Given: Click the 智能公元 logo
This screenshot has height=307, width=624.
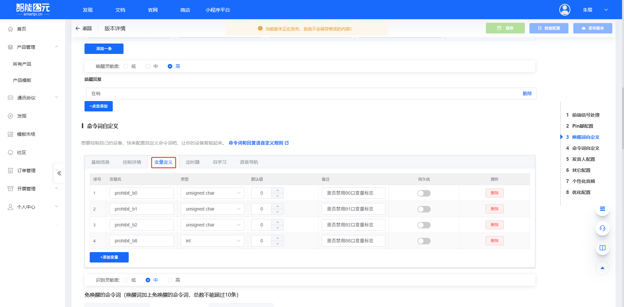Looking at the screenshot, I should pos(32,9).
